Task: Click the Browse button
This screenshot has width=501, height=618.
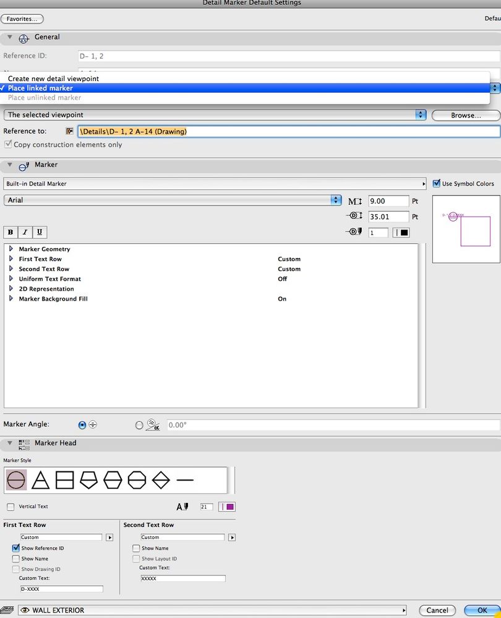Action: (x=466, y=115)
